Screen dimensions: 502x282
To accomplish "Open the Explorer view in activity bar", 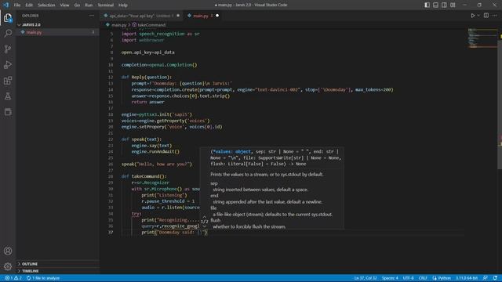I will click(x=8, y=18).
